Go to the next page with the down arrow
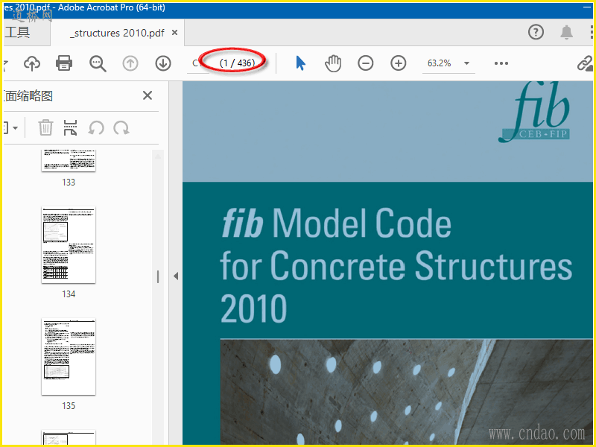 [x=163, y=63]
